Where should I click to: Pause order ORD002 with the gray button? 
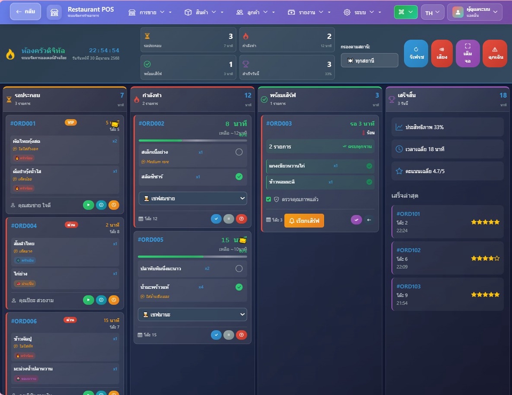[229, 219]
